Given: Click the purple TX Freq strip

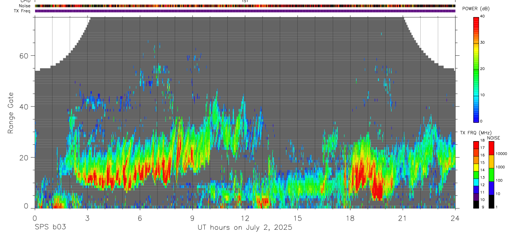Looking at the screenshot, I should 245,11.
